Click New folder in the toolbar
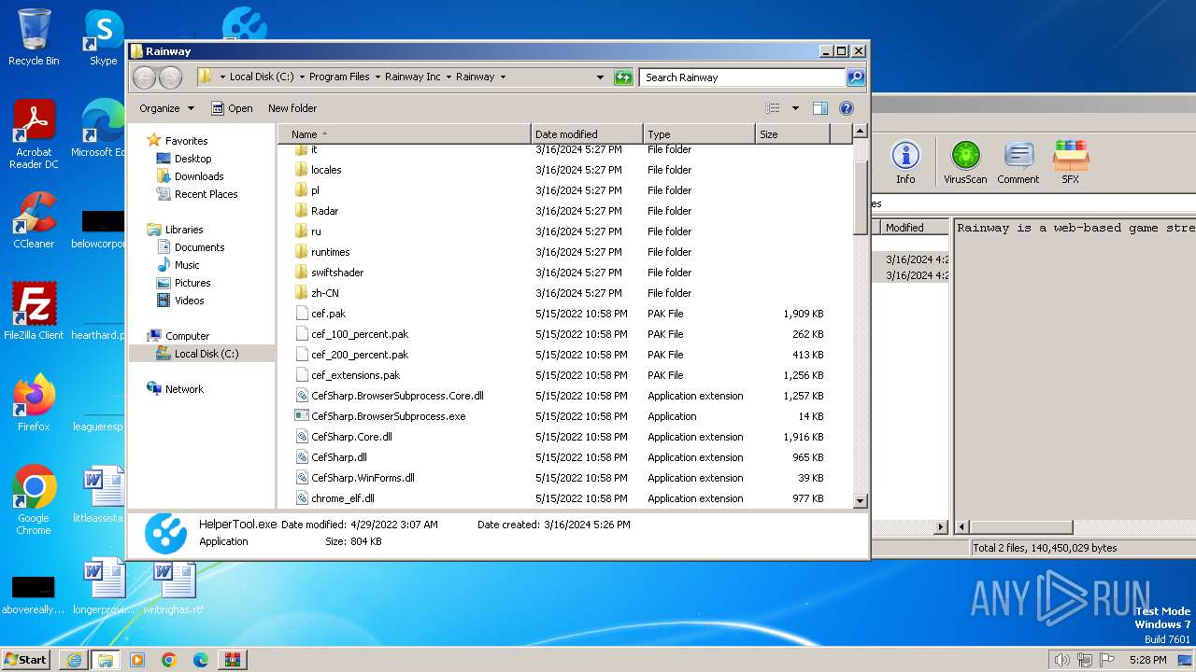Image resolution: width=1196 pixels, height=672 pixels. [x=292, y=108]
